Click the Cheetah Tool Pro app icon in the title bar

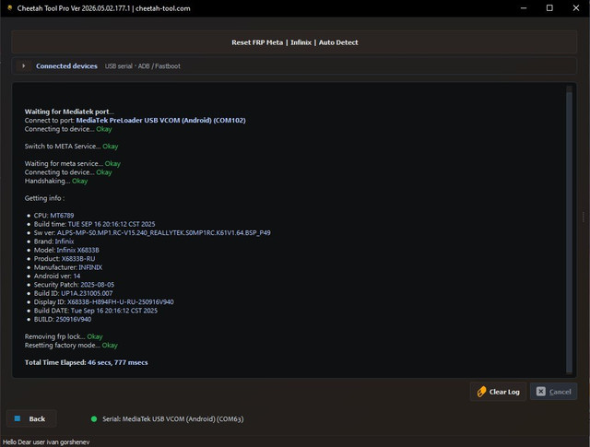[x=9, y=8]
